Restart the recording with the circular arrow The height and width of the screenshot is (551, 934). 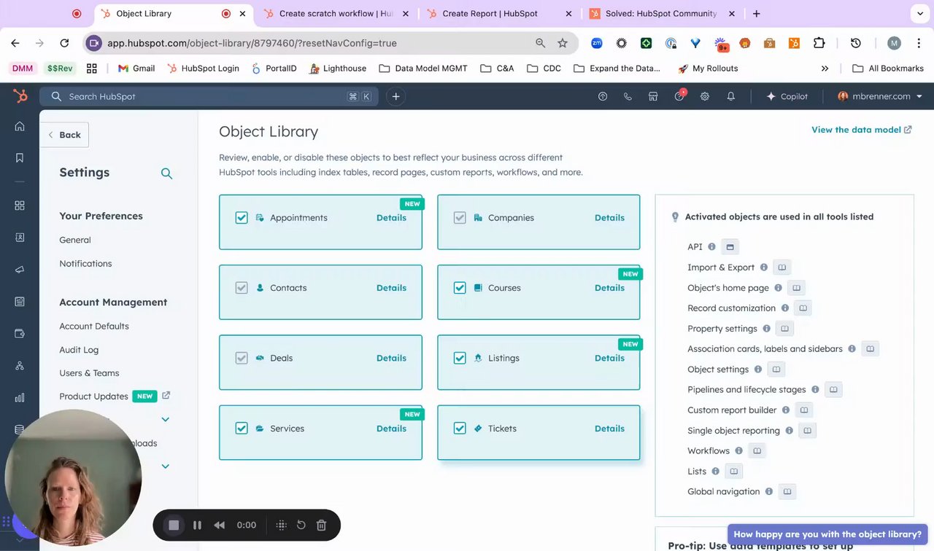click(x=301, y=525)
